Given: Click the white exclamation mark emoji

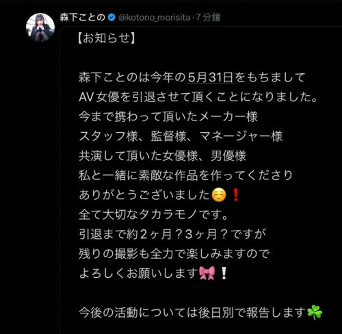Looking at the screenshot, I should (224, 273).
